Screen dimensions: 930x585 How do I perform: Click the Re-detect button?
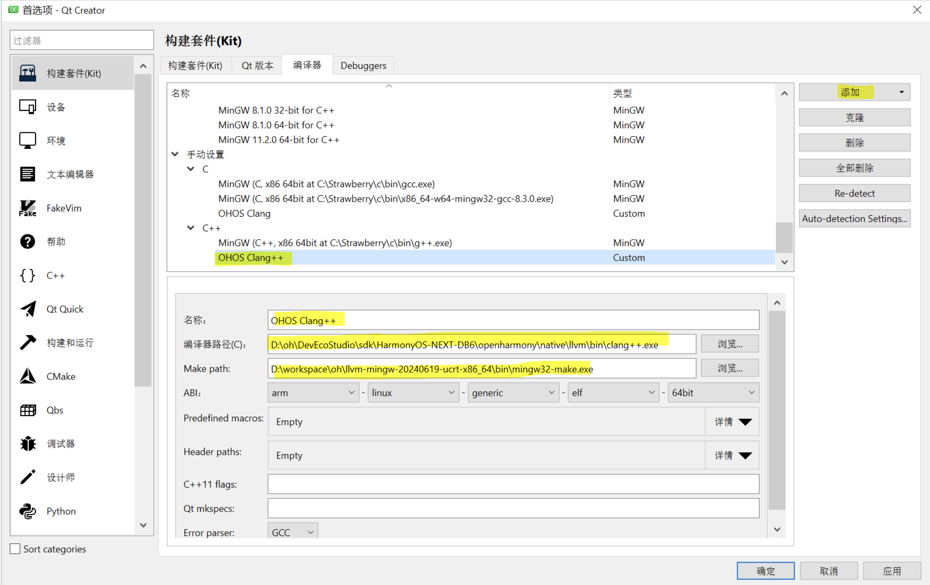click(854, 193)
